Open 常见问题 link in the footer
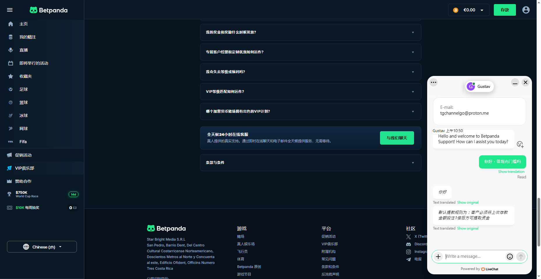The image size is (541, 279). point(329,259)
